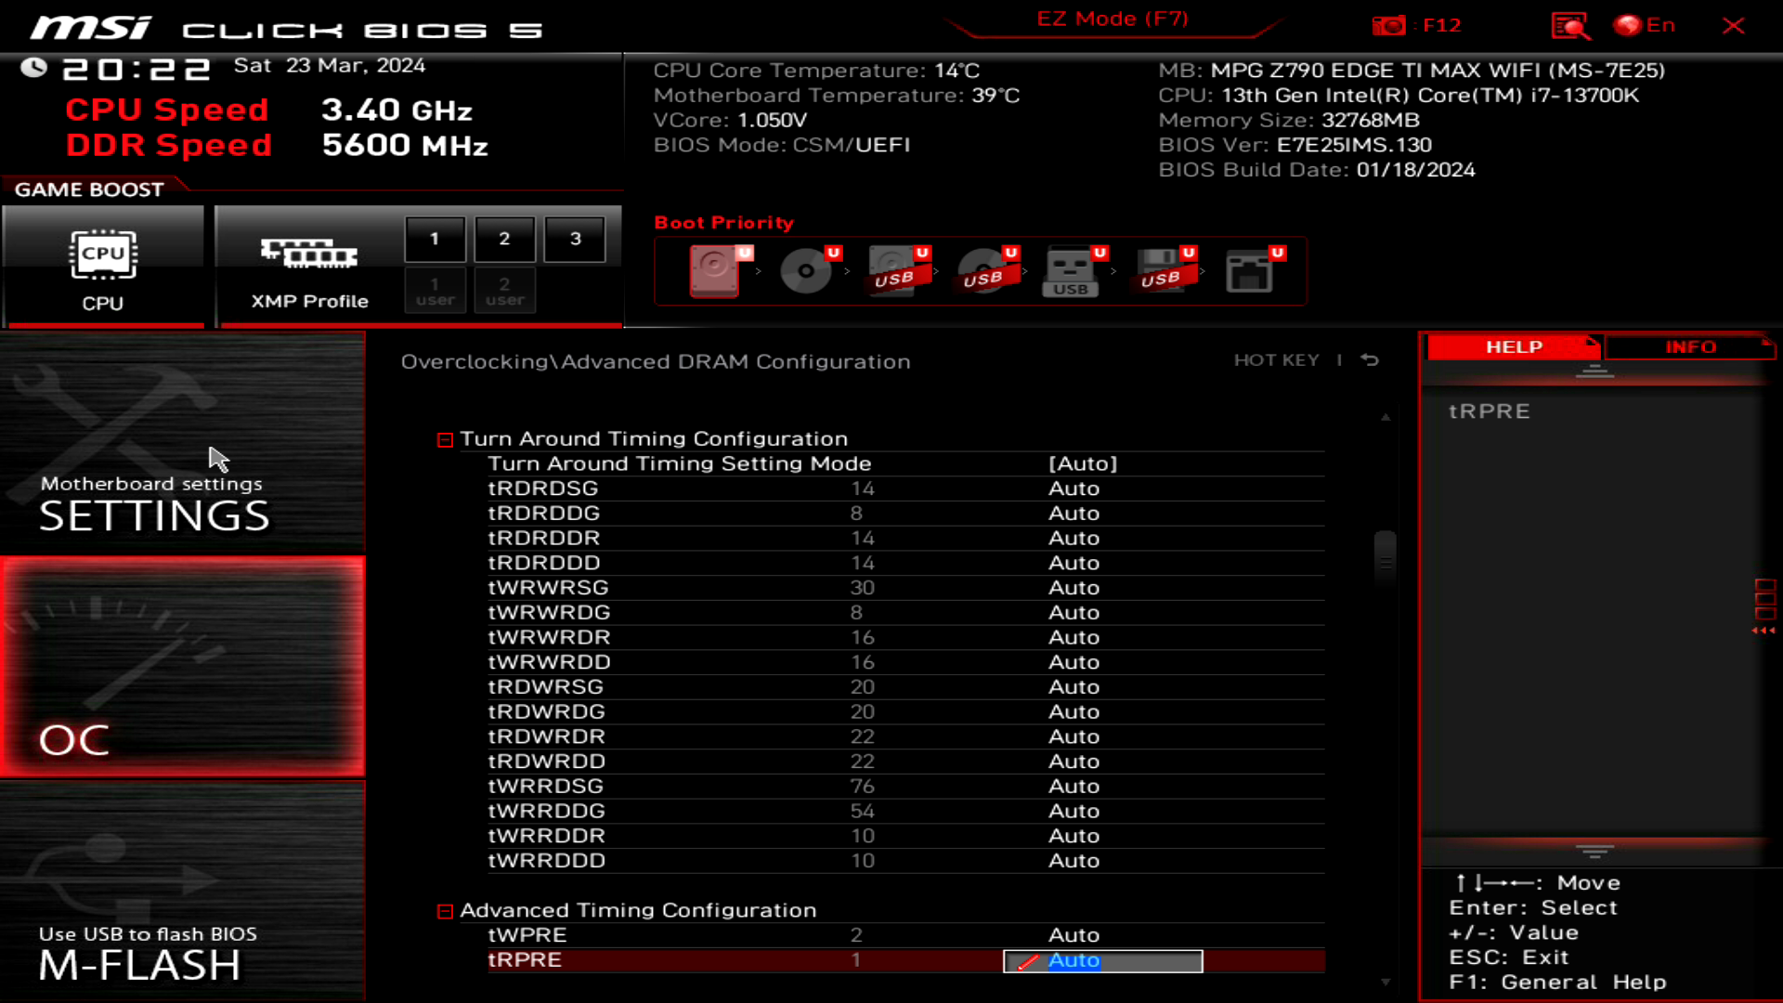Select the USB CD/DVD boot icon
Image resolution: width=1783 pixels, height=1003 pixels.
[986, 271]
